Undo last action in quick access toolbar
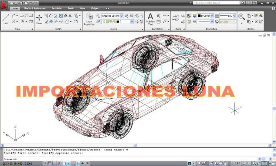Viewport: 276px width, 166px height. pos(30,3)
